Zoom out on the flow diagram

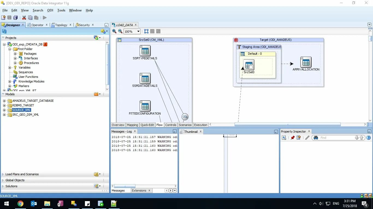(120, 31)
